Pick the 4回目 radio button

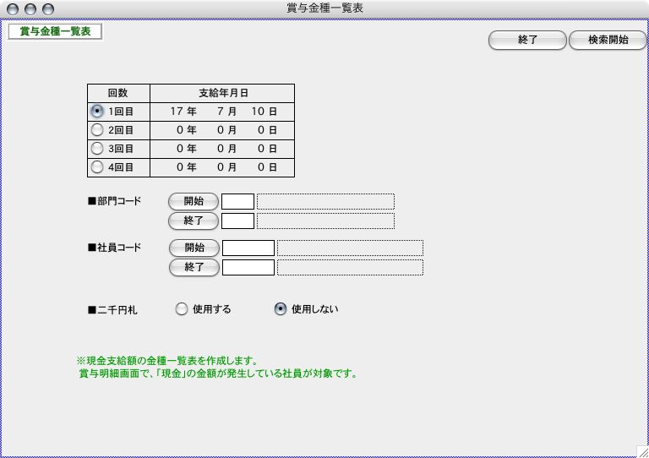pos(97,167)
